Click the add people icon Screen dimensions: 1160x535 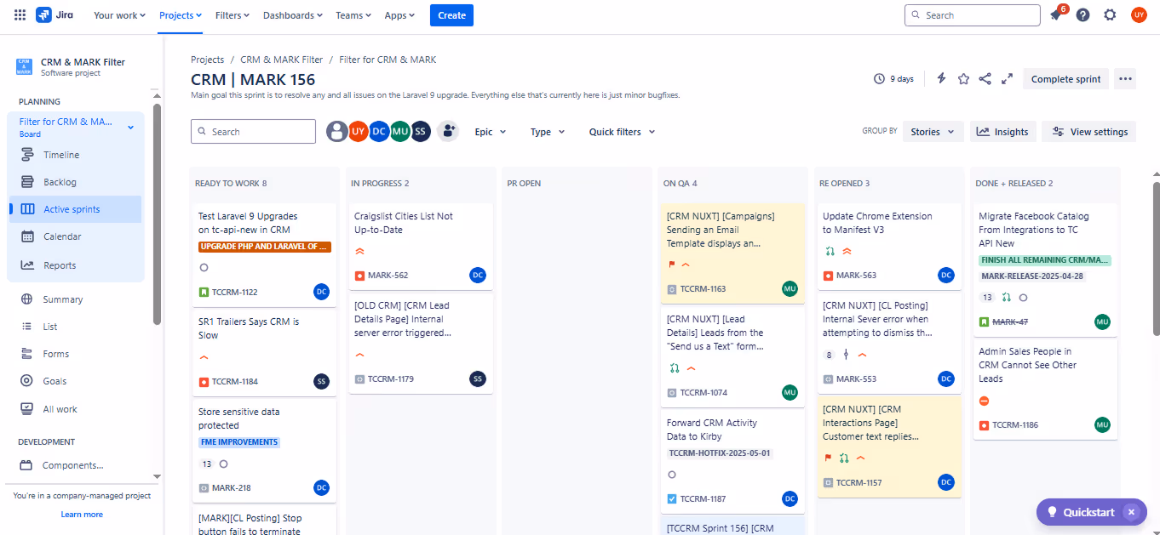[448, 132]
